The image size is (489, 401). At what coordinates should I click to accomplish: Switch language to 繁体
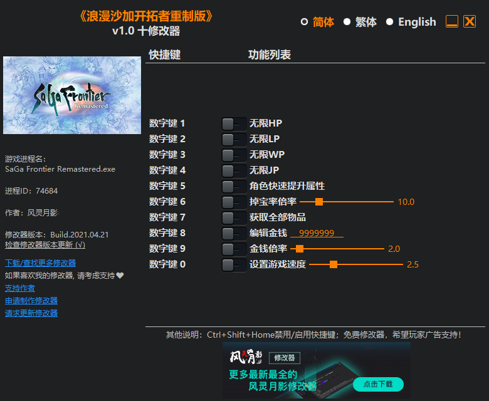click(347, 22)
